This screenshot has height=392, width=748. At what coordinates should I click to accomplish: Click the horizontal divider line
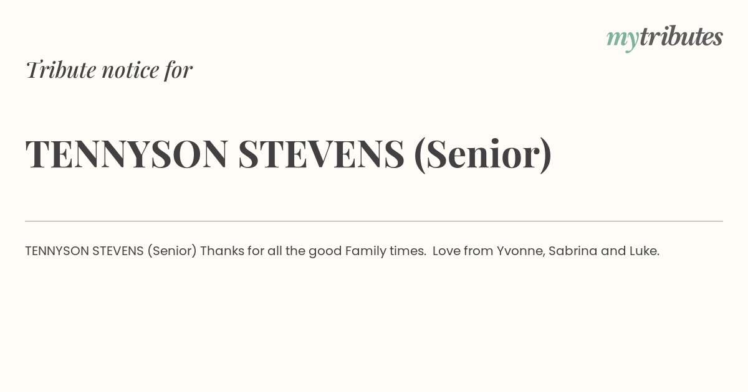(x=374, y=221)
